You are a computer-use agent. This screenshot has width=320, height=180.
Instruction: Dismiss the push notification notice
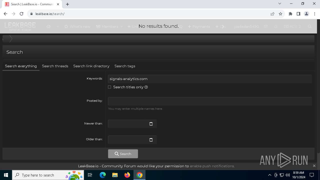pos(314,166)
